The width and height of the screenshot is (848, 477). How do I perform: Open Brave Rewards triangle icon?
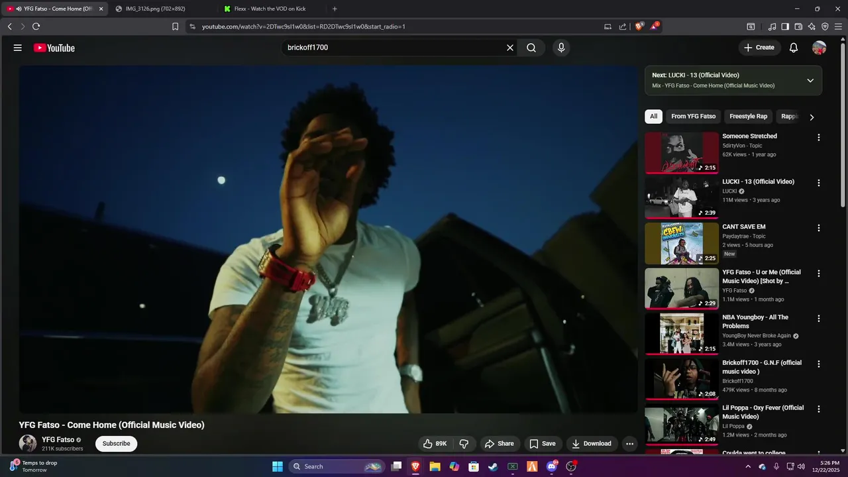(x=655, y=26)
